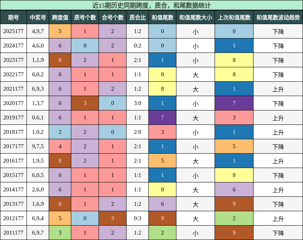This screenshot has height=240, width=303.
Task: Click winning number 1,6,9
Action: click(x=38, y=204)
